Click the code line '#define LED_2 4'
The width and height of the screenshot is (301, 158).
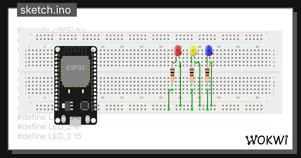pyautogui.click(x=48, y=127)
